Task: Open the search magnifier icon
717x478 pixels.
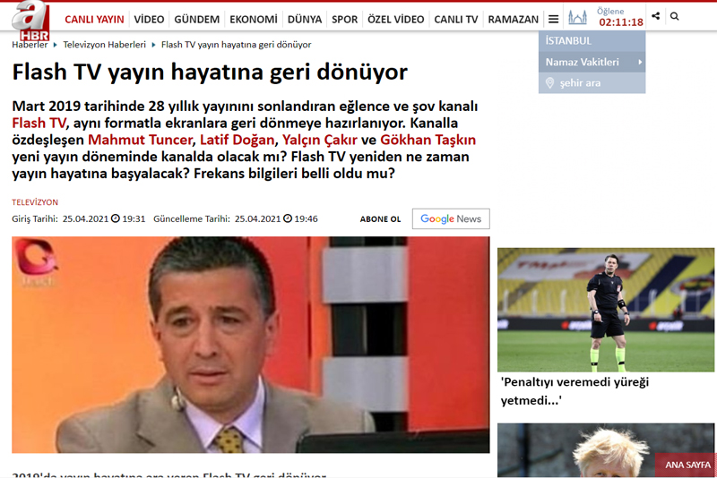Action: pyautogui.click(x=675, y=16)
